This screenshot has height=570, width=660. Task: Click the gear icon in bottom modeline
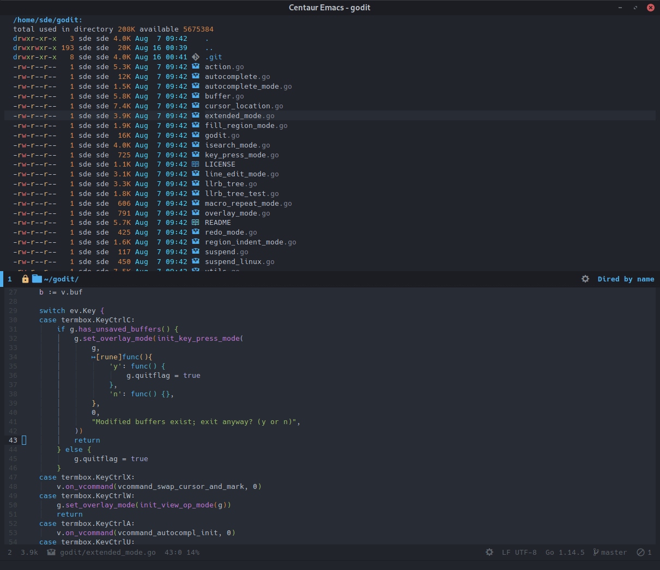coord(489,552)
